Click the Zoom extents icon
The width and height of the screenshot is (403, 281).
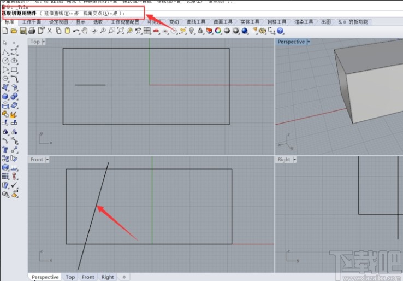coord(120,31)
